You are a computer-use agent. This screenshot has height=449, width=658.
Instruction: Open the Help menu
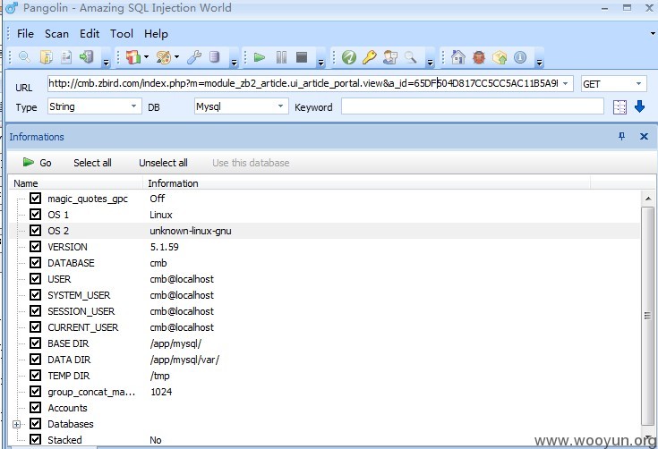point(156,33)
